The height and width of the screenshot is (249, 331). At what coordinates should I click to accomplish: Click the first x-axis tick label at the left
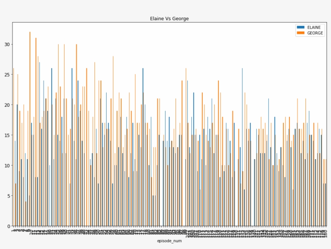[13, 230]
